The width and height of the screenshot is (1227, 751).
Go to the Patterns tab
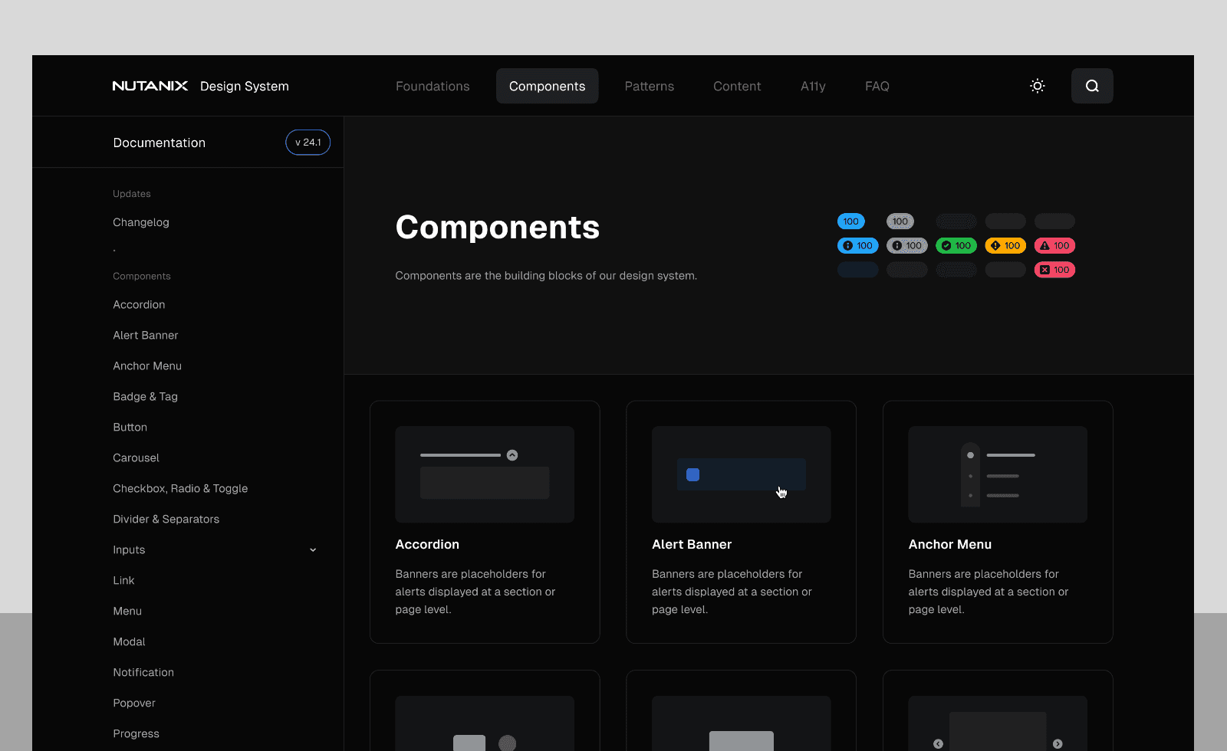pyautogui.click(x=650, y=86)
